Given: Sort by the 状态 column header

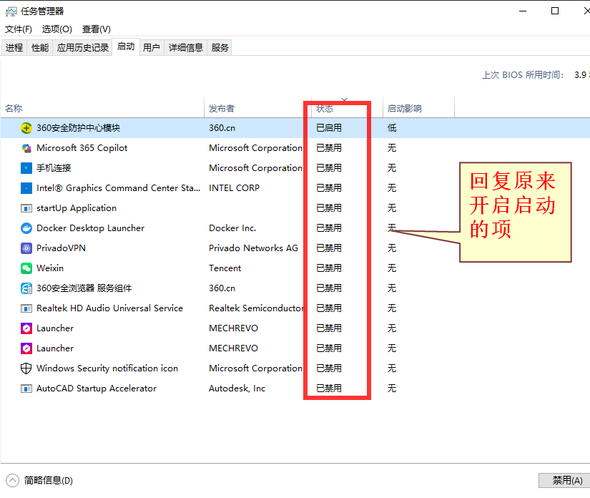Looking at the screenshot, I should pos(347,109).
